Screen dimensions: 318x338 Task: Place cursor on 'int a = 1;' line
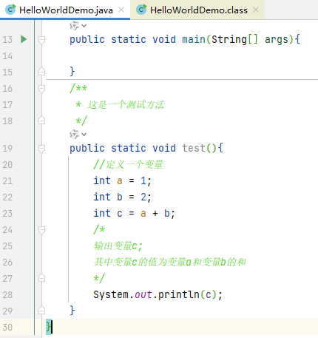tap(122, 180)
